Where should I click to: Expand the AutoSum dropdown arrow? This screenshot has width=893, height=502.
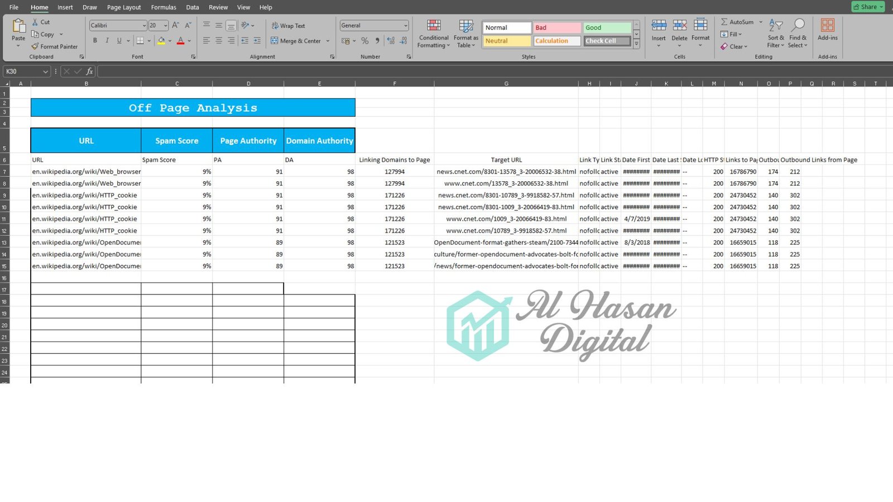click(760, 22)
